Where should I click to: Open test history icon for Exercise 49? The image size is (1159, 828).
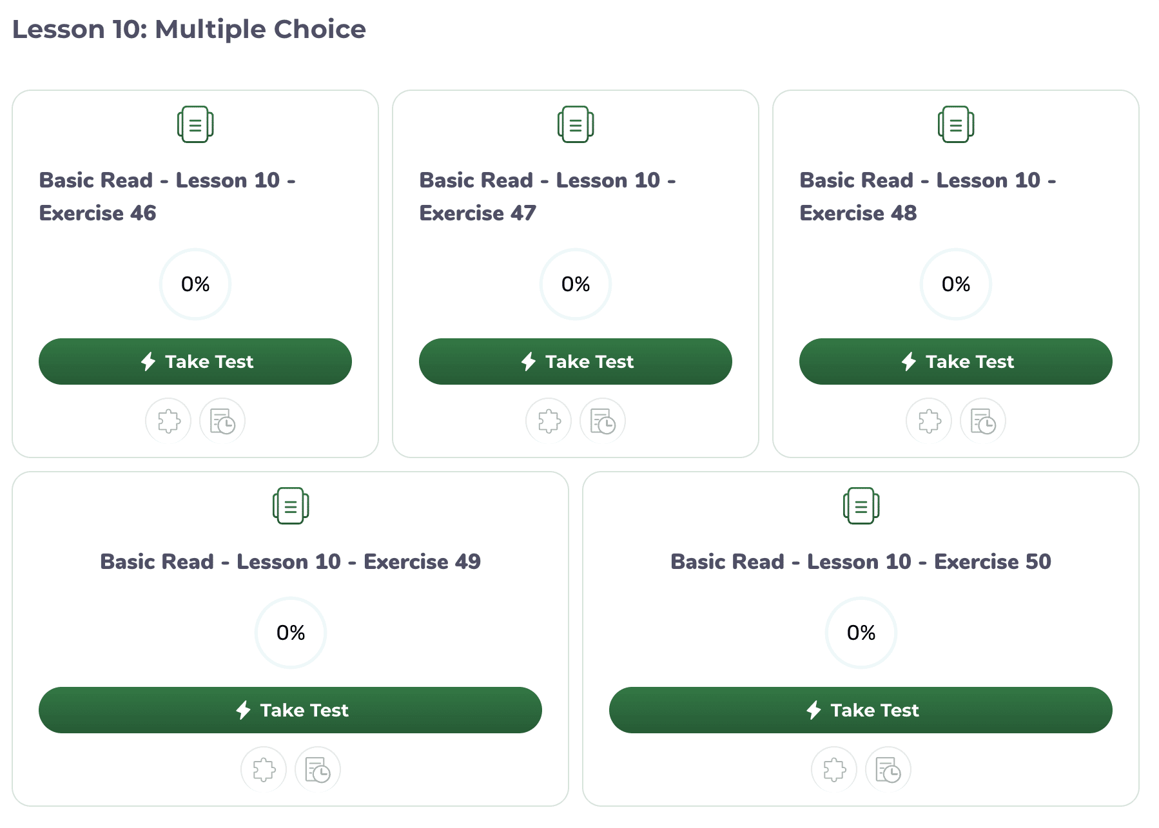point(318,769)
